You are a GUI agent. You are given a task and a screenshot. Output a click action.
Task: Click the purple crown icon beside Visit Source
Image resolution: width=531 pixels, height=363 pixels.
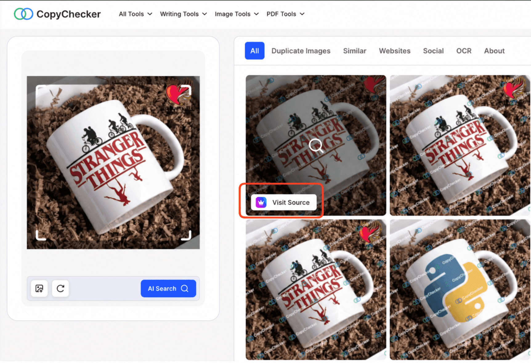(x=261, y=202)
